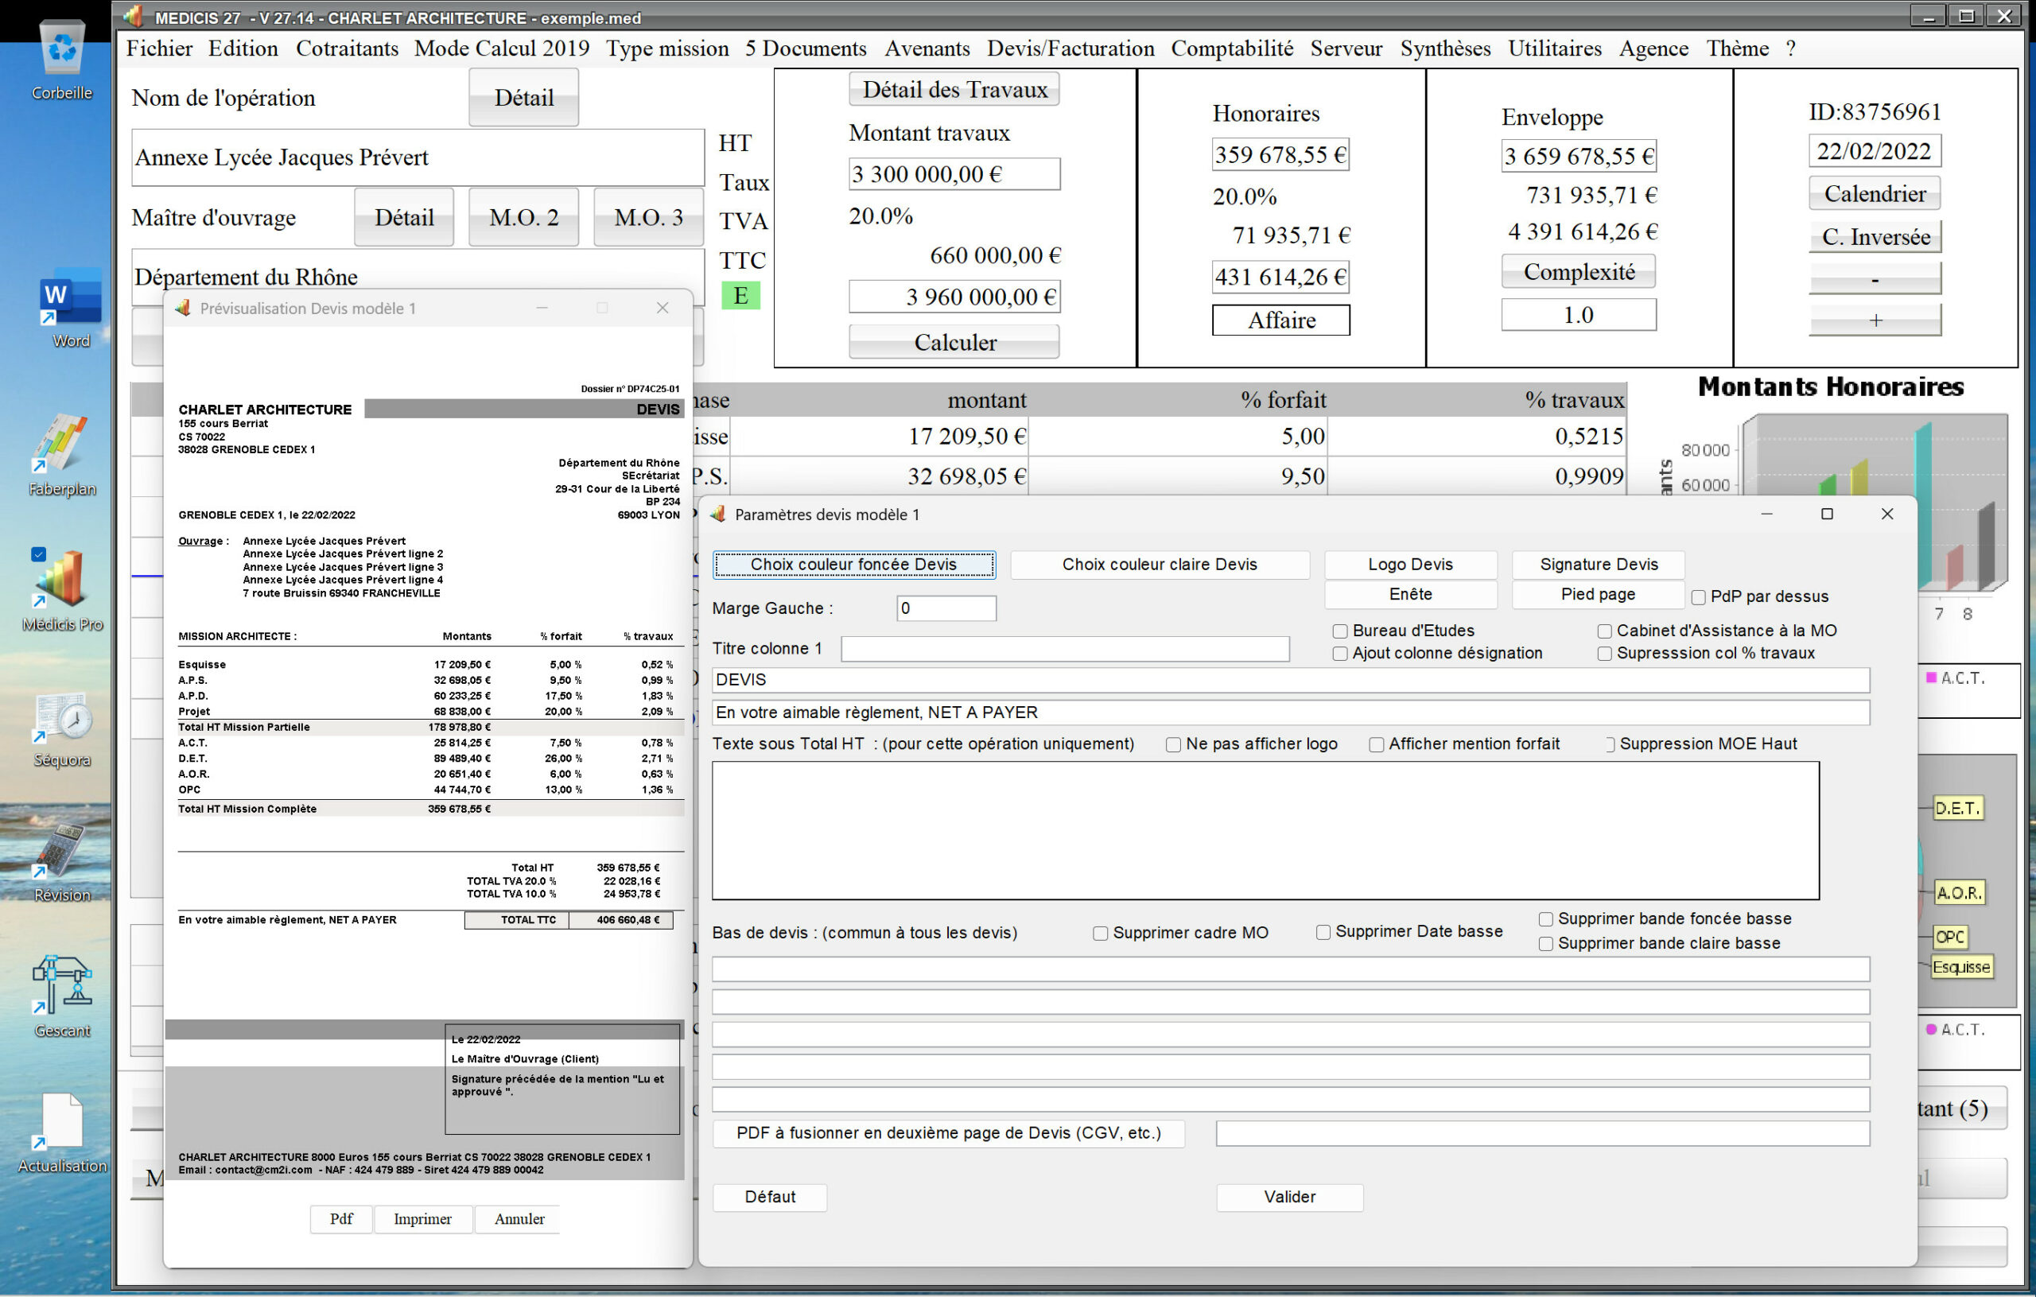Open Choix couleur foncée Devis picker

(x=853, y=564)
